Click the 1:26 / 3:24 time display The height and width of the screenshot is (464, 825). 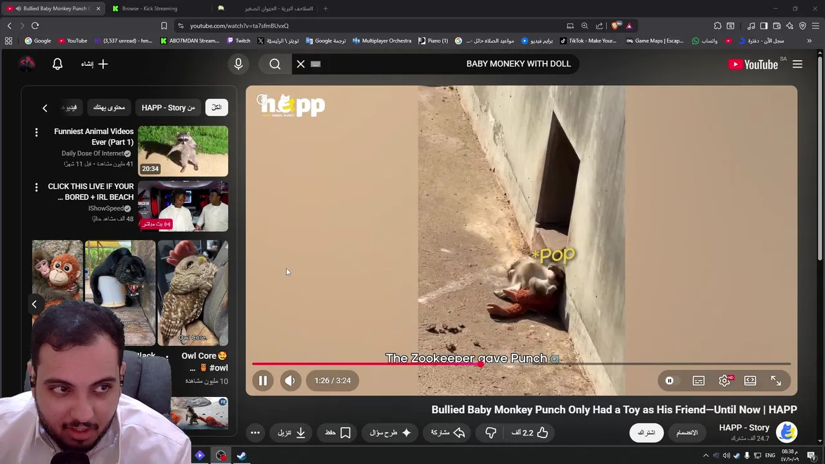coord(333,380)
